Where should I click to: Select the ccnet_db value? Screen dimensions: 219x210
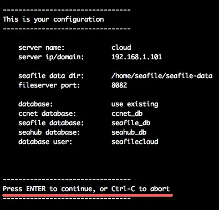(x=127, y=114)
